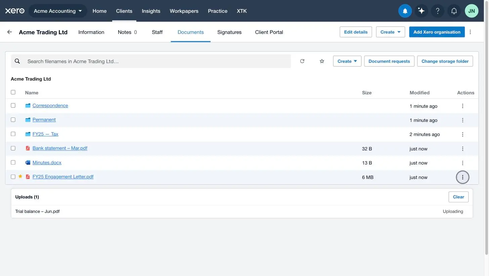
Task: Click the yellow star on FY25 Engagement Letter
Action: tap(20, 176)
